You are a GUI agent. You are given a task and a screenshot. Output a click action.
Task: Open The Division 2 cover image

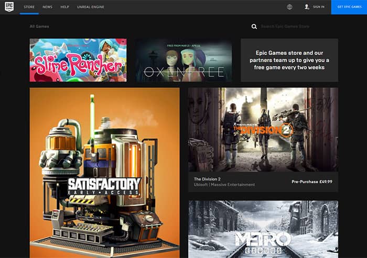pyautogui.click(x=263, y=129)
